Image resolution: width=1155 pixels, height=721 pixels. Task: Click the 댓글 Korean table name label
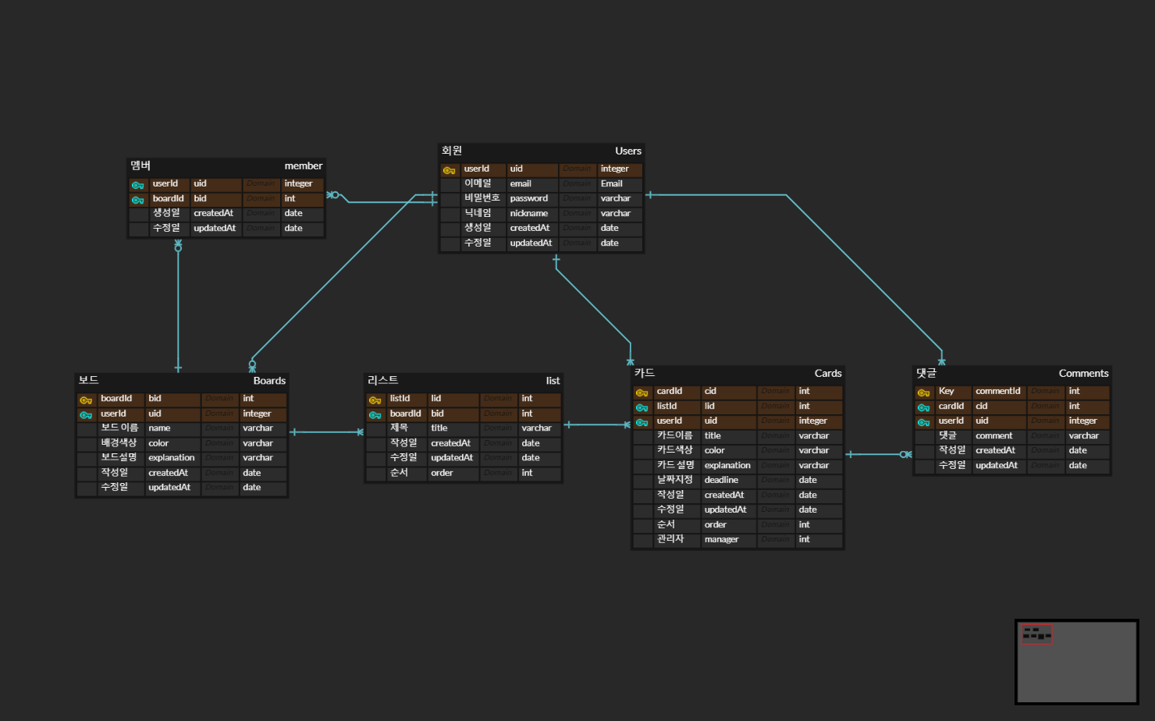(926, 373)
